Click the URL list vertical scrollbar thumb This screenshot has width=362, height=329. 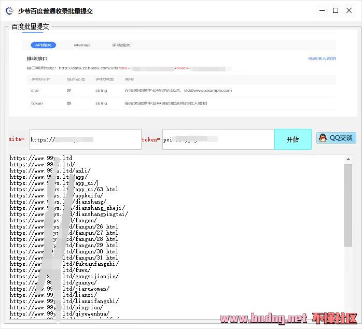click(348, 205)
